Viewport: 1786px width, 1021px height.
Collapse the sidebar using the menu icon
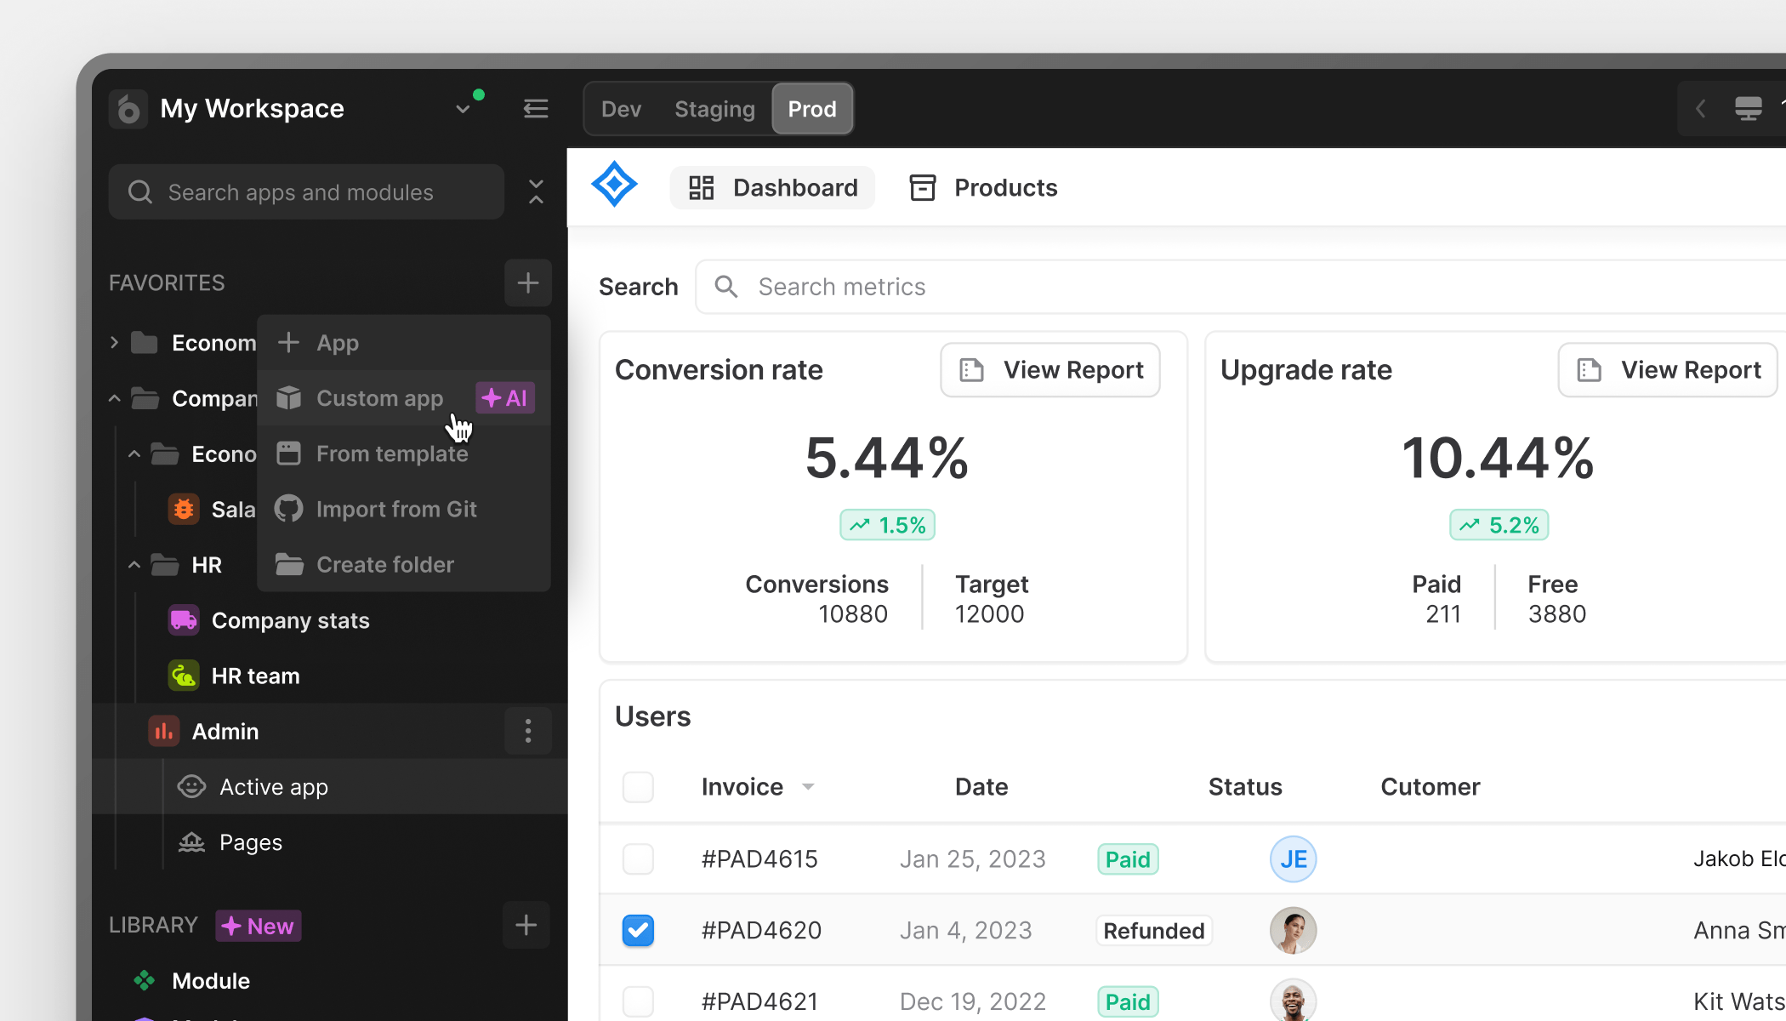tap(535, 109)
